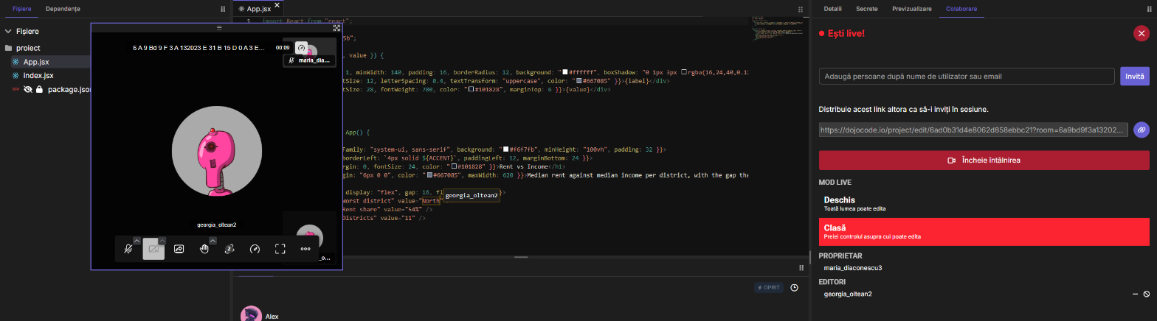
Task: Open file panel layout grip icon
Action: pos(224,10)
